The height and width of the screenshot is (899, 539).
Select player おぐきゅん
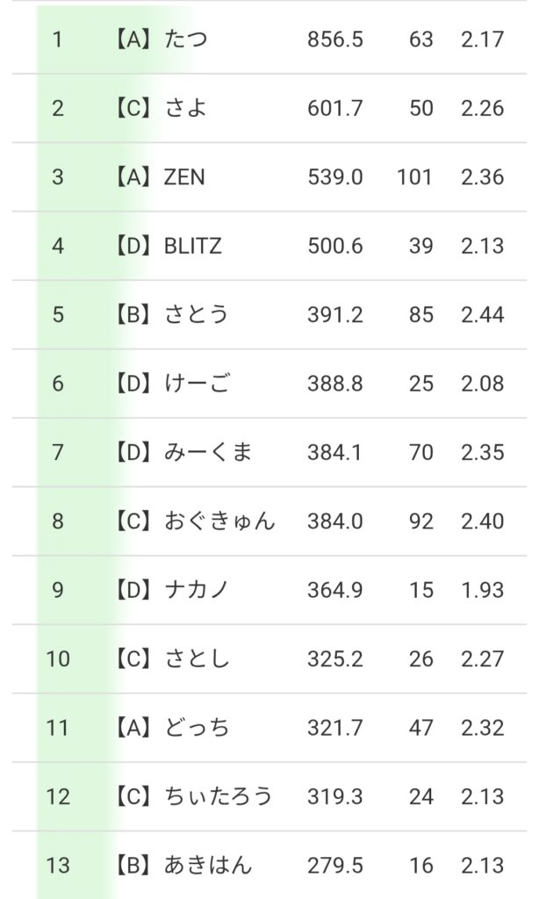point(219,521)
